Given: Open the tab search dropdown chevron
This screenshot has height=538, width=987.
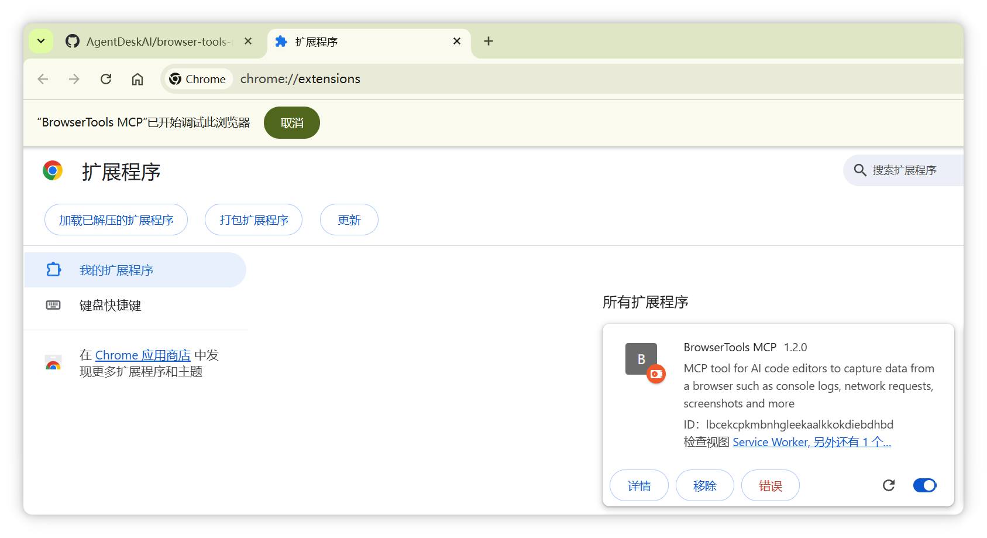Looking at the screenshot, I should [x=41, y=41].
